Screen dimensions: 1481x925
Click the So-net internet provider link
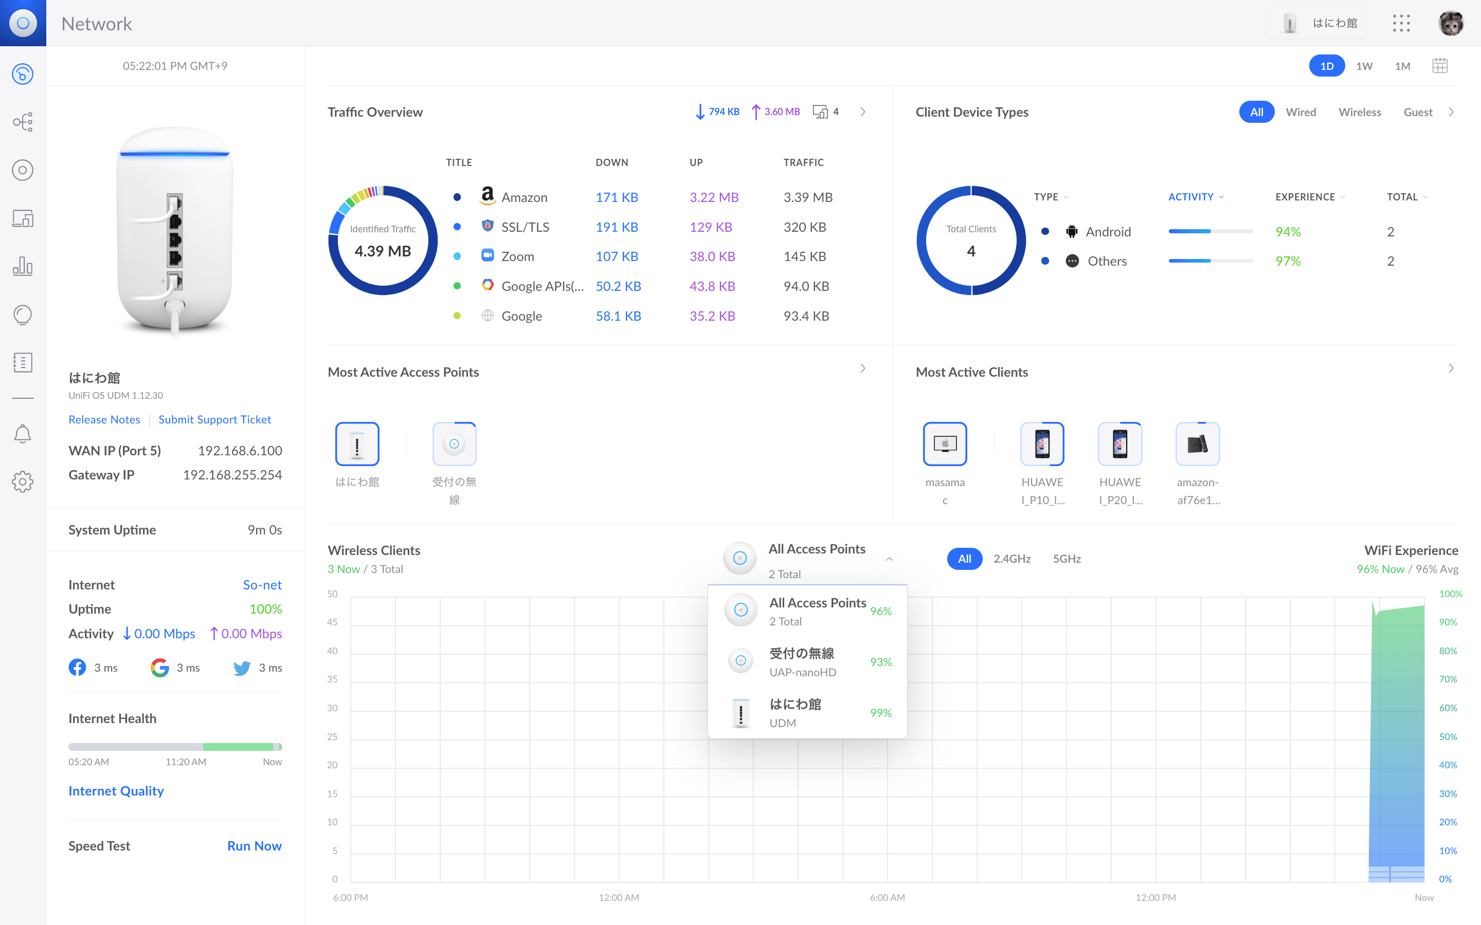pyautogui.click(x=263, y=584)
